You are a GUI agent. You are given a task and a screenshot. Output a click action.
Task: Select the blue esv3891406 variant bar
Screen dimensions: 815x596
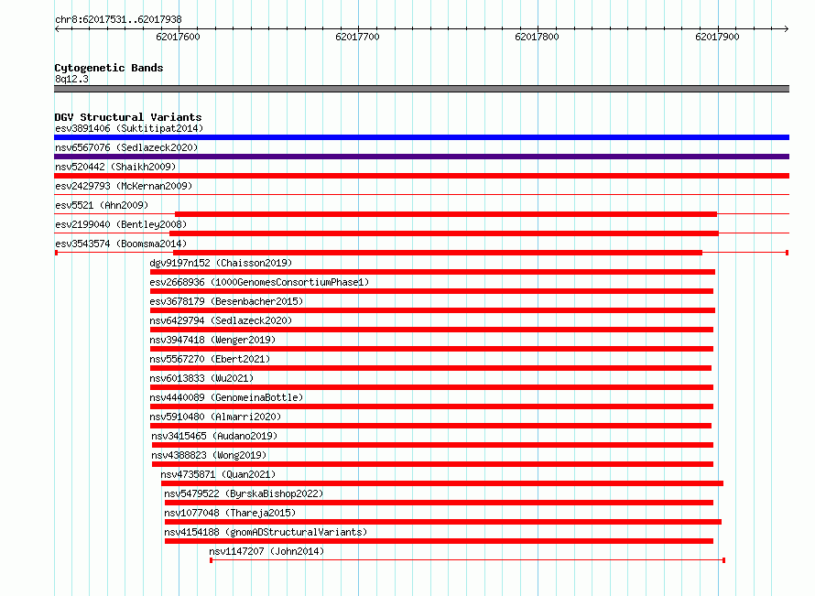point(421,137)
